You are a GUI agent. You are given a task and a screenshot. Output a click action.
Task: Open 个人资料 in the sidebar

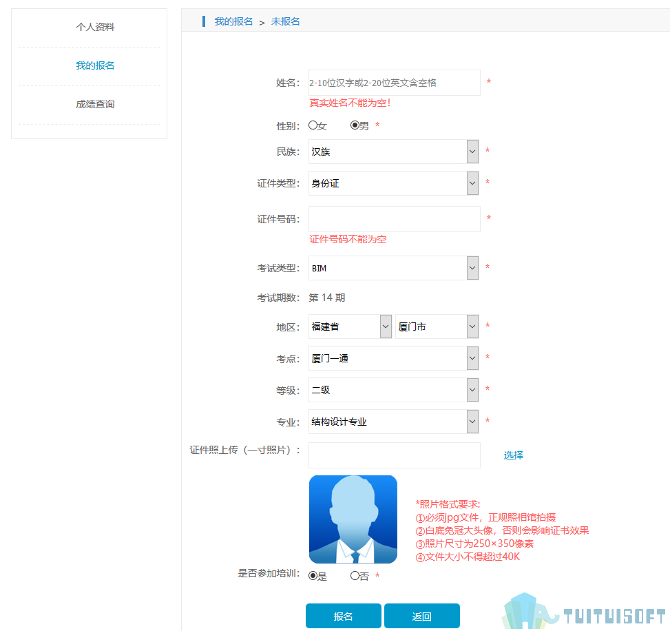(95, 28)
